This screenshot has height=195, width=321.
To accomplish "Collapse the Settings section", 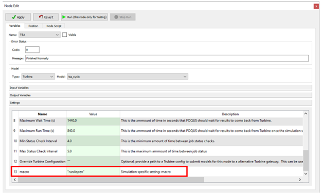I will tap(160, 103).
